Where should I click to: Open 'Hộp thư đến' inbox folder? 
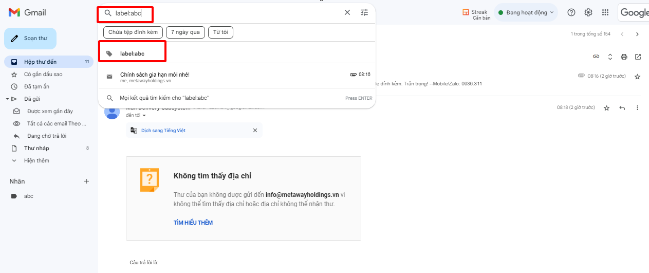click(x=40, y=62)
